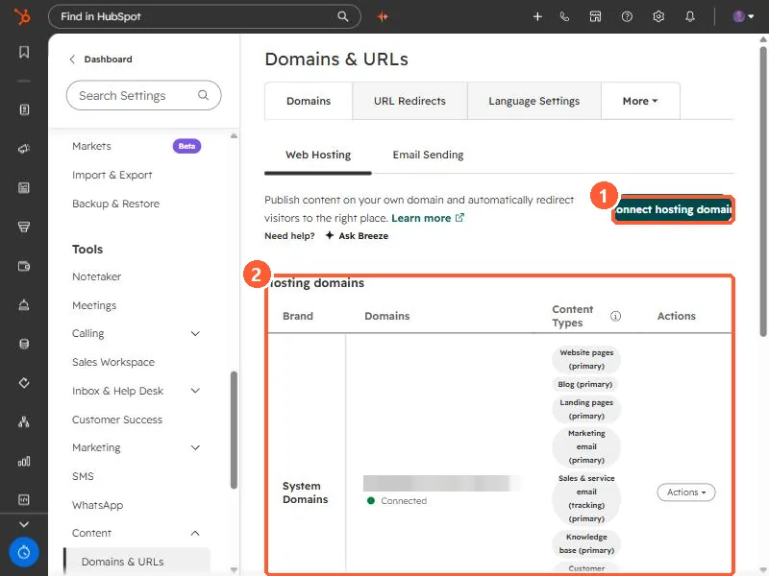Click the Connected status text

point(404,501)
